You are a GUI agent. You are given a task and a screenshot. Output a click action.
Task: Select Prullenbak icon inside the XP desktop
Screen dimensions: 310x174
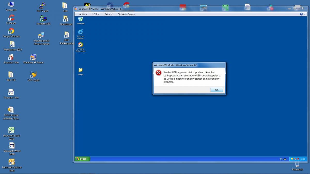tap(80, 21)
